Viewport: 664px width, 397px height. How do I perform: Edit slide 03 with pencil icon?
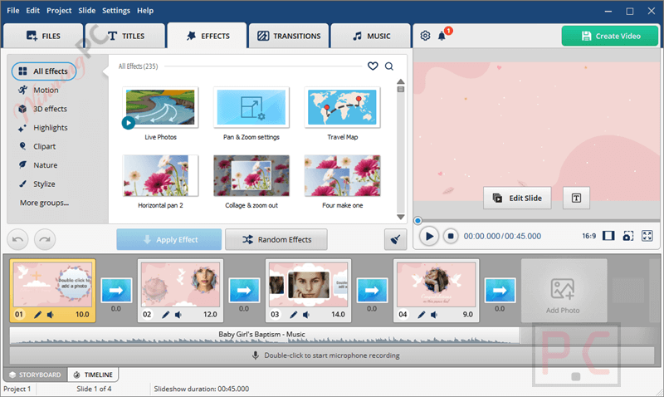coord(294,315)
